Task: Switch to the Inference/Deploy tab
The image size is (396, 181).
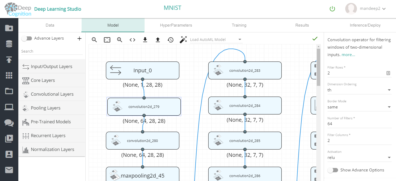Action: point(365,25)
